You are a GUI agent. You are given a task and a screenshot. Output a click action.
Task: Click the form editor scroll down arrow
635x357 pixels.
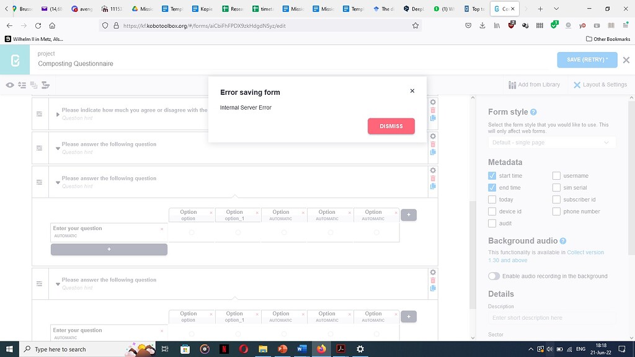click(x=473, y=338)
